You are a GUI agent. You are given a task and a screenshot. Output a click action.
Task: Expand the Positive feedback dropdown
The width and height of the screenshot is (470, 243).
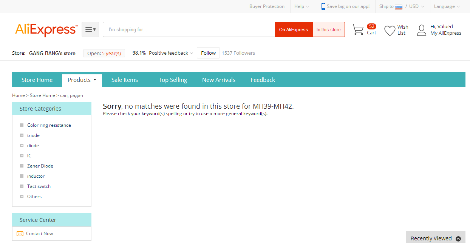171,53
